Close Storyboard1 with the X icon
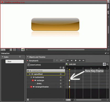The height and width of the screenshot is (102, 110). (x=57, y=60)
